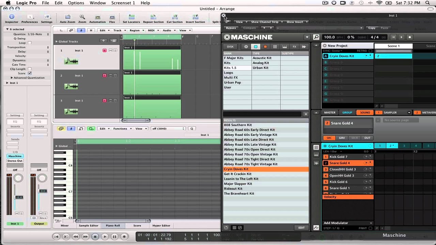436x245 pixels.
Task: Click the Piano Roll yellow link icon
Action: (61, 129)
